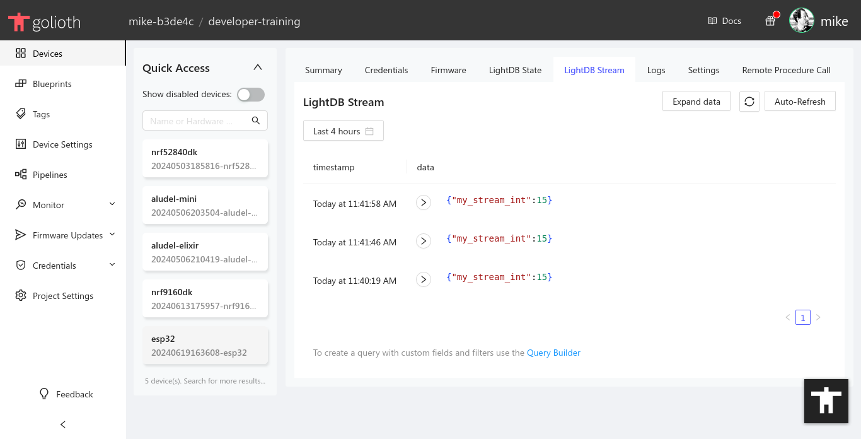Open the Docs page from the top bar
861x439 pixels.
tap(724, 20)
